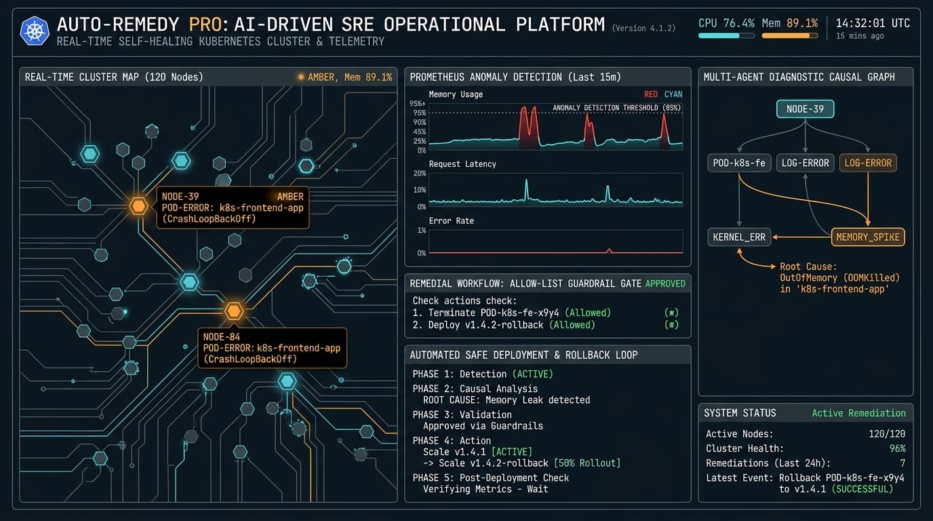Open the NODE-39 CrashLoopBackOff tooltip

[x=232, y=208]
